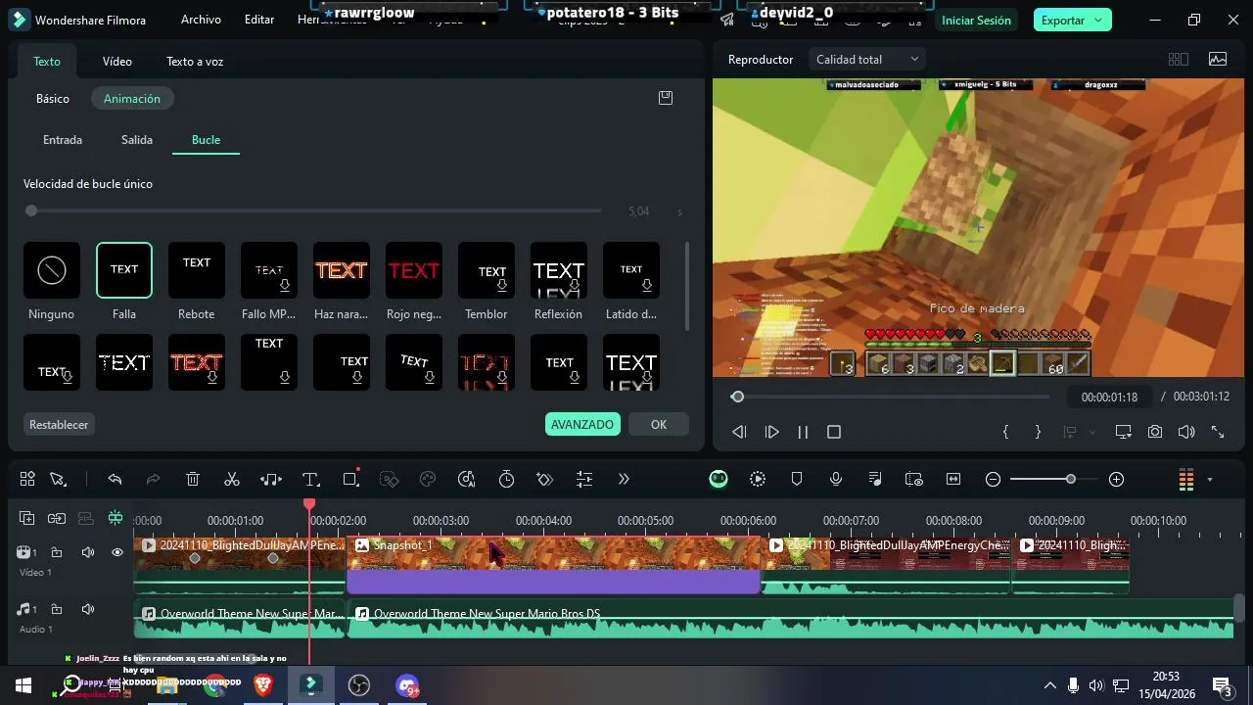
Task: Expand the player to fullscreen
Action: coord(1218,432)
